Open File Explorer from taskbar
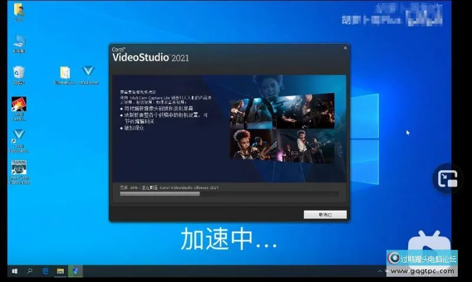The height and width of the screenshot is (282, 472). click(x=60, y=271)
